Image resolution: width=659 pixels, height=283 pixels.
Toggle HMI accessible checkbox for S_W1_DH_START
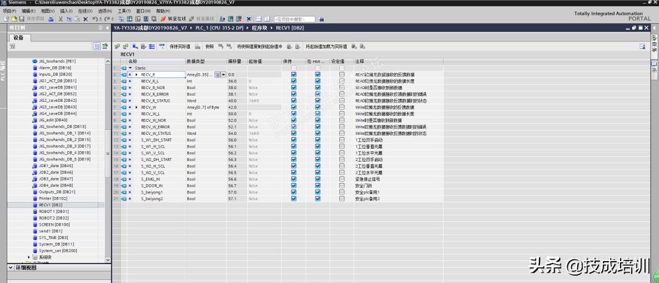[318, 140]
